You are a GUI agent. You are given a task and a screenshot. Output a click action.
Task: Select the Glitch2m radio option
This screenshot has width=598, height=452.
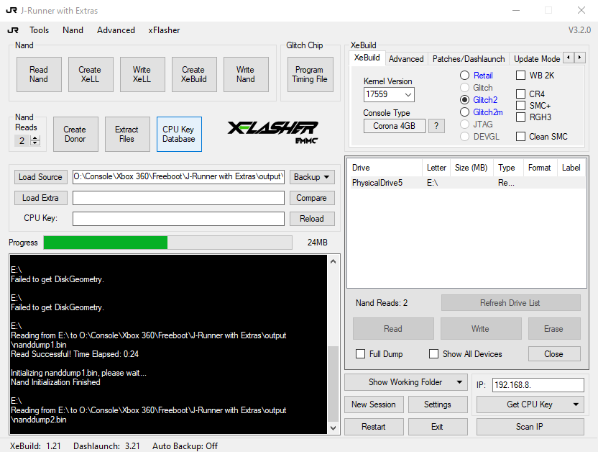tap(464, 112)
